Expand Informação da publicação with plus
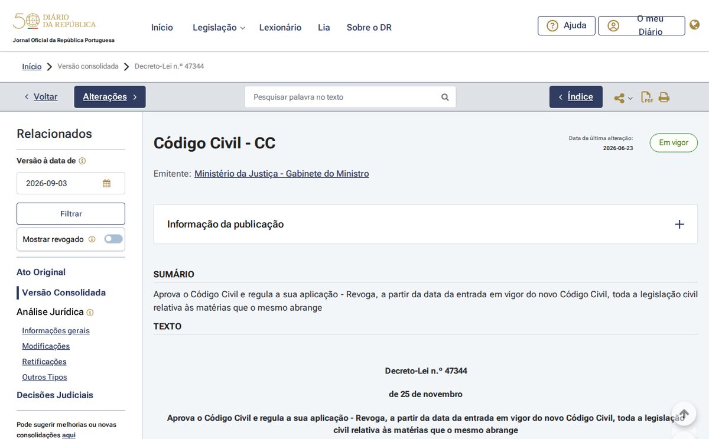 [x=679, y=224]
